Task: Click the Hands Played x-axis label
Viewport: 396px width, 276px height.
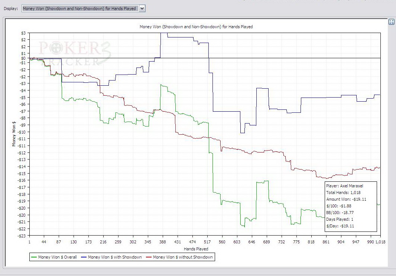Action: coord(196,249)
